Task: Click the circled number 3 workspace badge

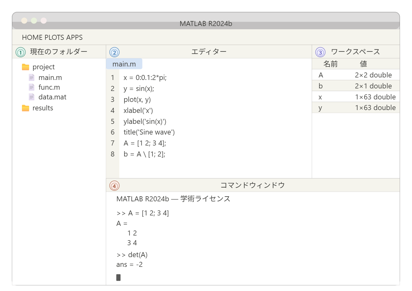Action: coord(320,52)
